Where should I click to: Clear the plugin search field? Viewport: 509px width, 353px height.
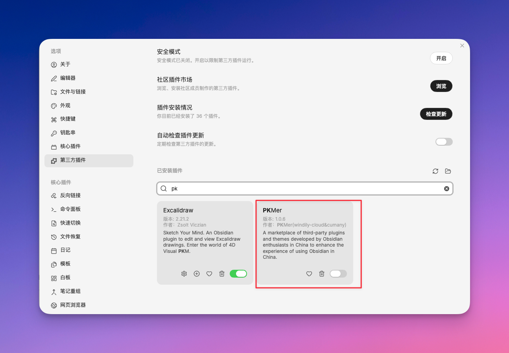446,188
